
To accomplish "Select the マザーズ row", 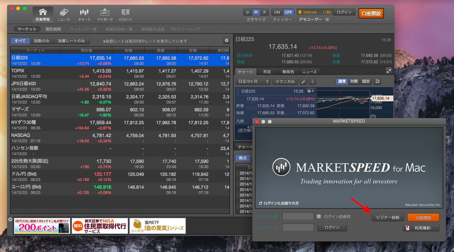I will (120, 112).
